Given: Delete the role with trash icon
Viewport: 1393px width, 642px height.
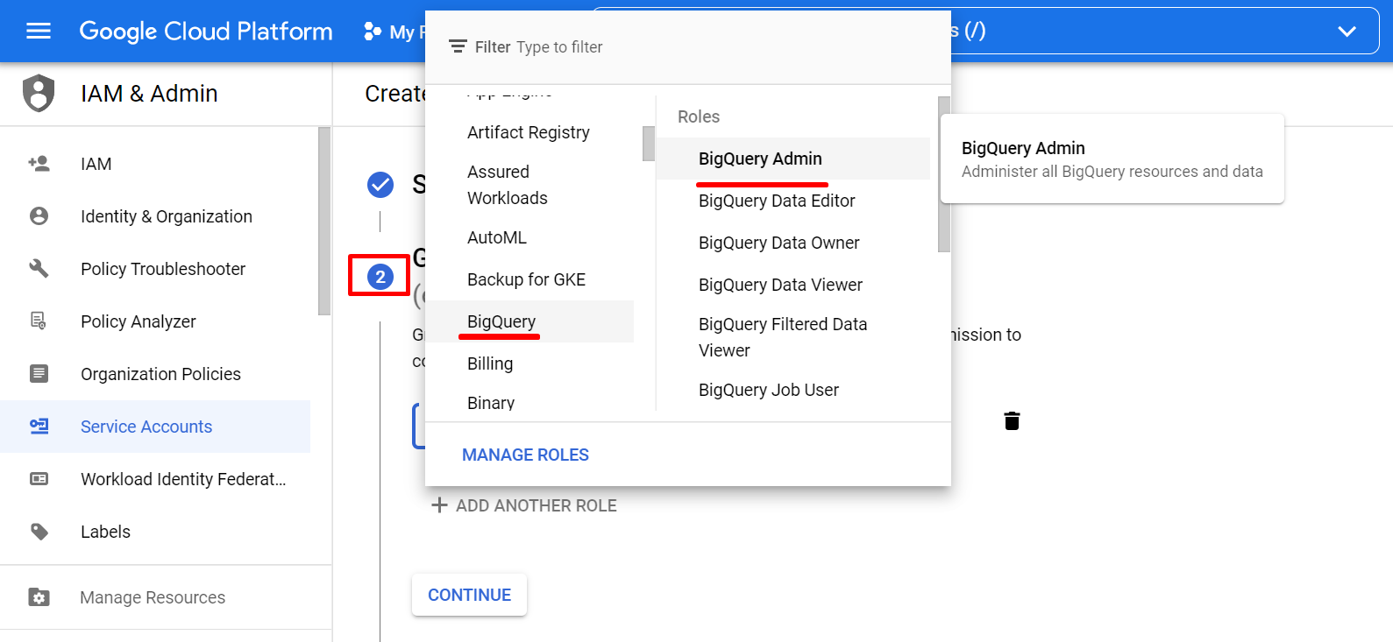Looking at the screenshot, I should 1012,421.
